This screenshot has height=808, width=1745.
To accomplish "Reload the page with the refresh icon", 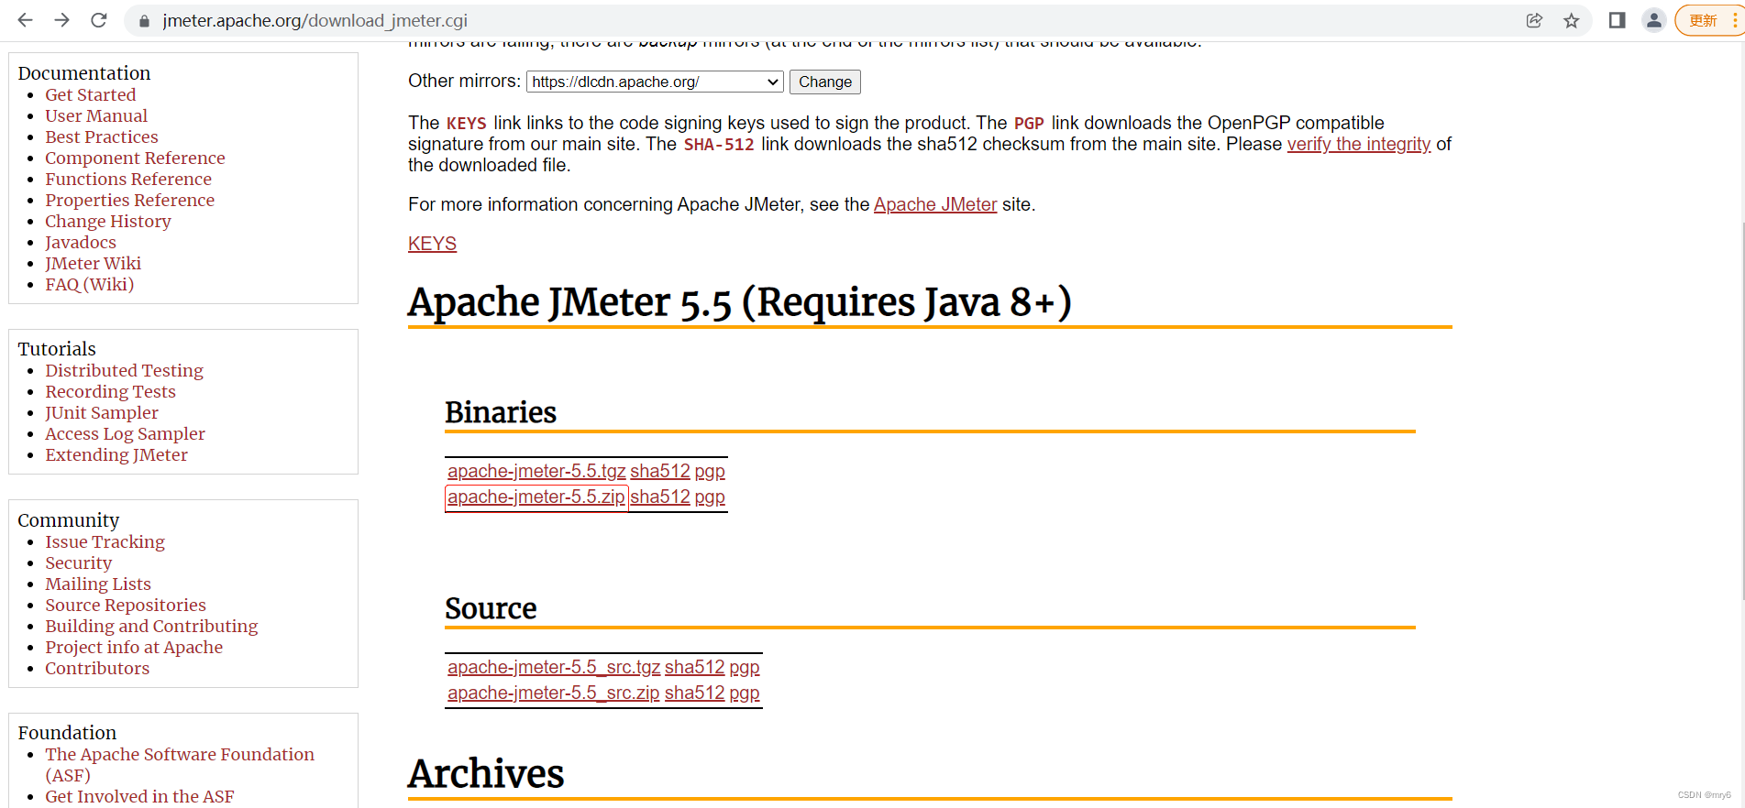I will coord(99,20).
